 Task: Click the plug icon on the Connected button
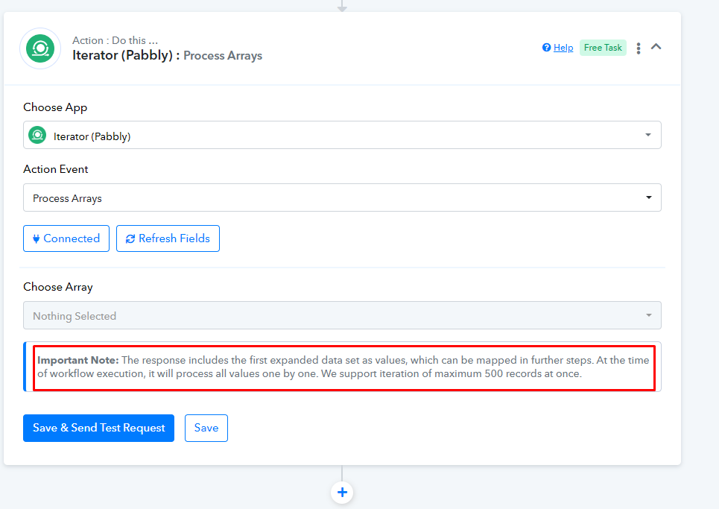coord(36,238)
